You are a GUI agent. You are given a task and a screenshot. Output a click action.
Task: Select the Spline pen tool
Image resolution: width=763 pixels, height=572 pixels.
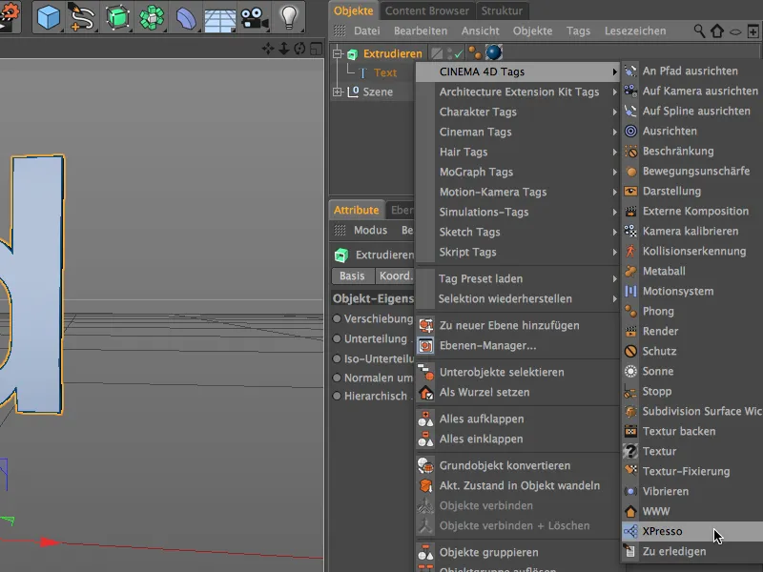click(81, 17)
